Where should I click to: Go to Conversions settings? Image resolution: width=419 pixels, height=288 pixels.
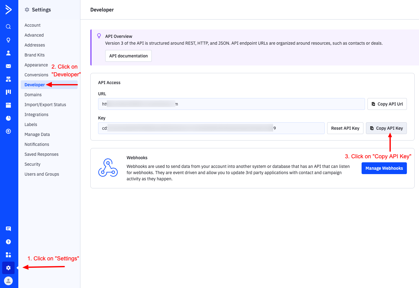[36, 75]
